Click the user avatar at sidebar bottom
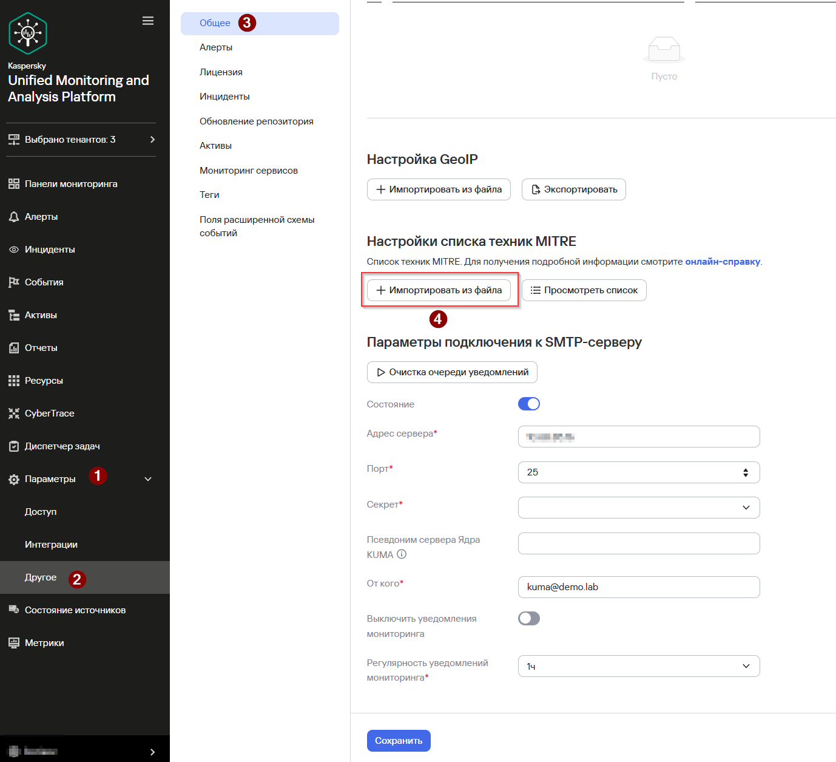The width and height of the screenshot is (836, 762). [15, 752]
